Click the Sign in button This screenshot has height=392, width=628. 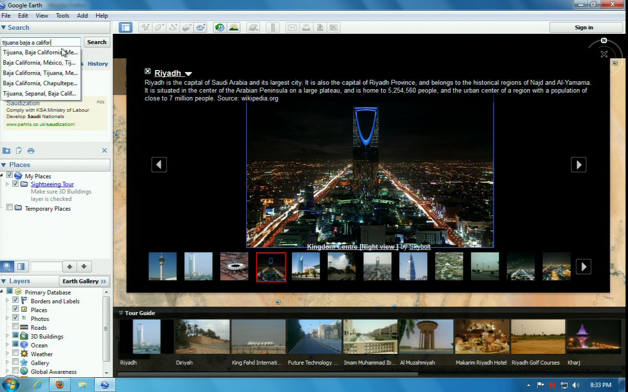[x=584, y=27]
